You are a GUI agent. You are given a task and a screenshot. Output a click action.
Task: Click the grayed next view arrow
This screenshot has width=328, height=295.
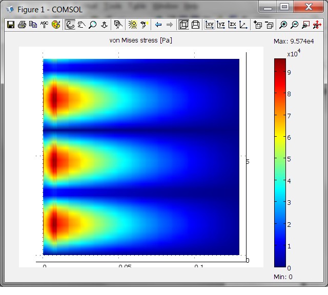(x=170, y=25)
